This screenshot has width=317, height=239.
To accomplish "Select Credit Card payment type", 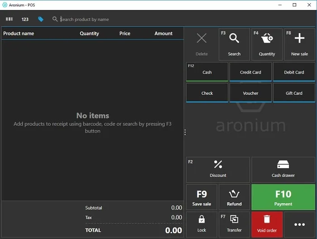I will 250,72.
